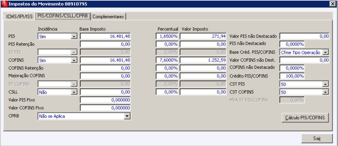Screen dimensions: 338x146
Task: Click the Valor COFINS não Dest. field
Action: [304, 60]
